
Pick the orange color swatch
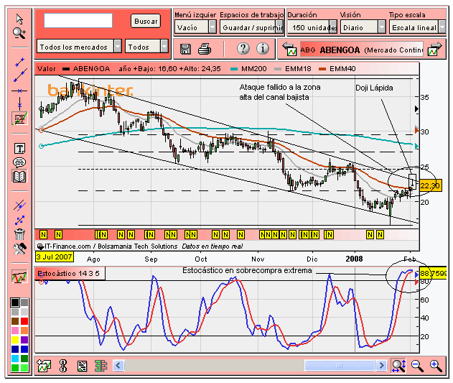pyautogui.click(x=24, y=331)
